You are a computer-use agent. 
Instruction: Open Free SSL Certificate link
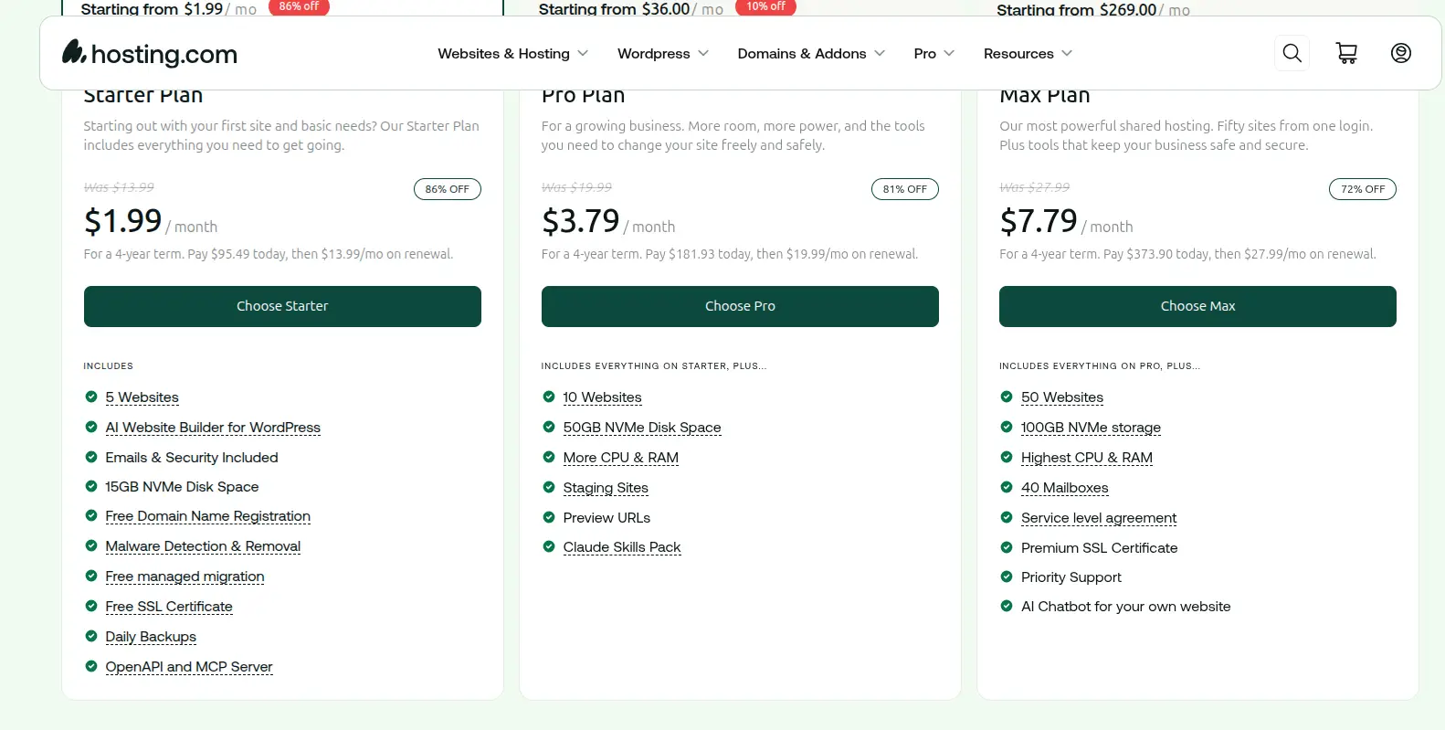pyautogui.click(x=169, y=607)
